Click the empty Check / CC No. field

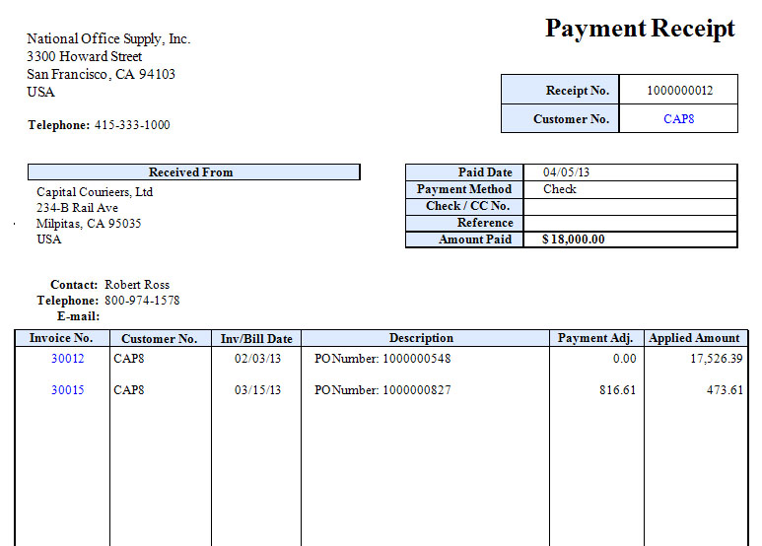[x=629, y=206]
